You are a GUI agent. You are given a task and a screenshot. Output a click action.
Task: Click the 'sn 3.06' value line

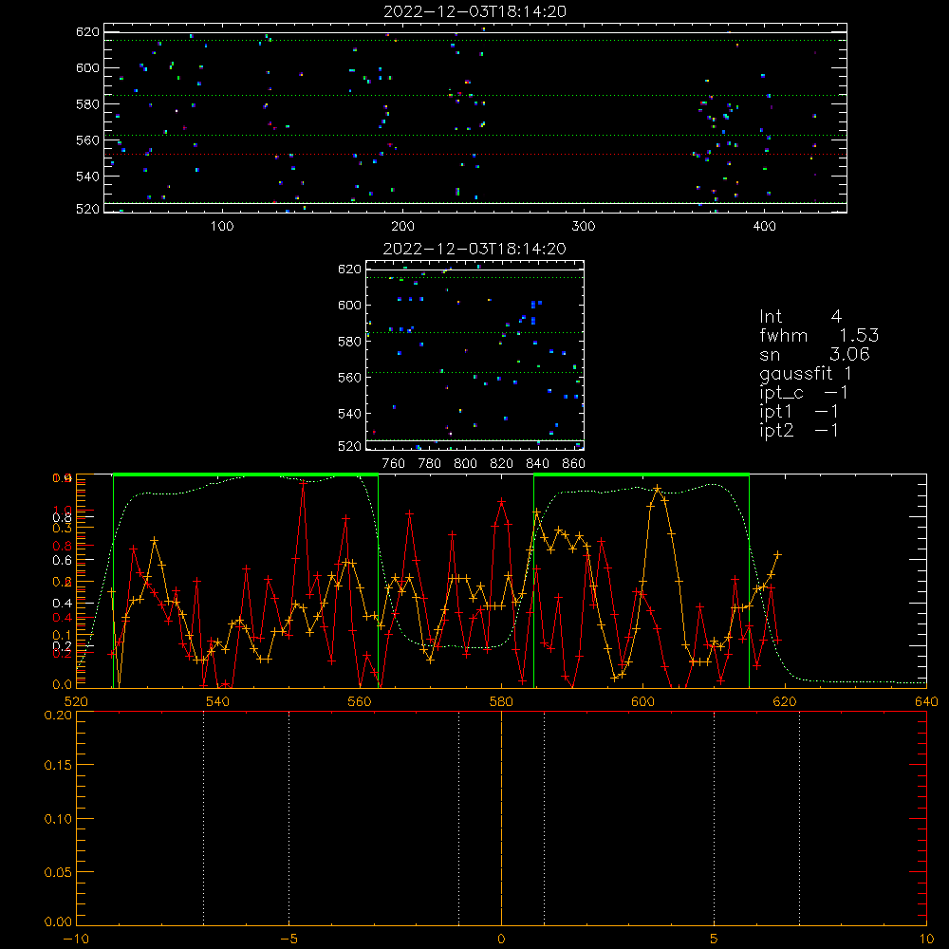tap(814, 354)
